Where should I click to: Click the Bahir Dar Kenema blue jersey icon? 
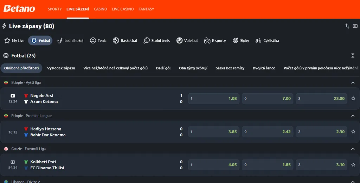point(26,135)
